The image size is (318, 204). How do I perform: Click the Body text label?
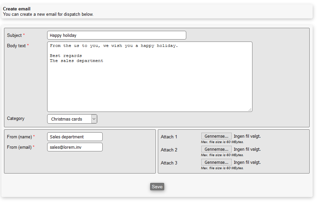pos(16,46)
